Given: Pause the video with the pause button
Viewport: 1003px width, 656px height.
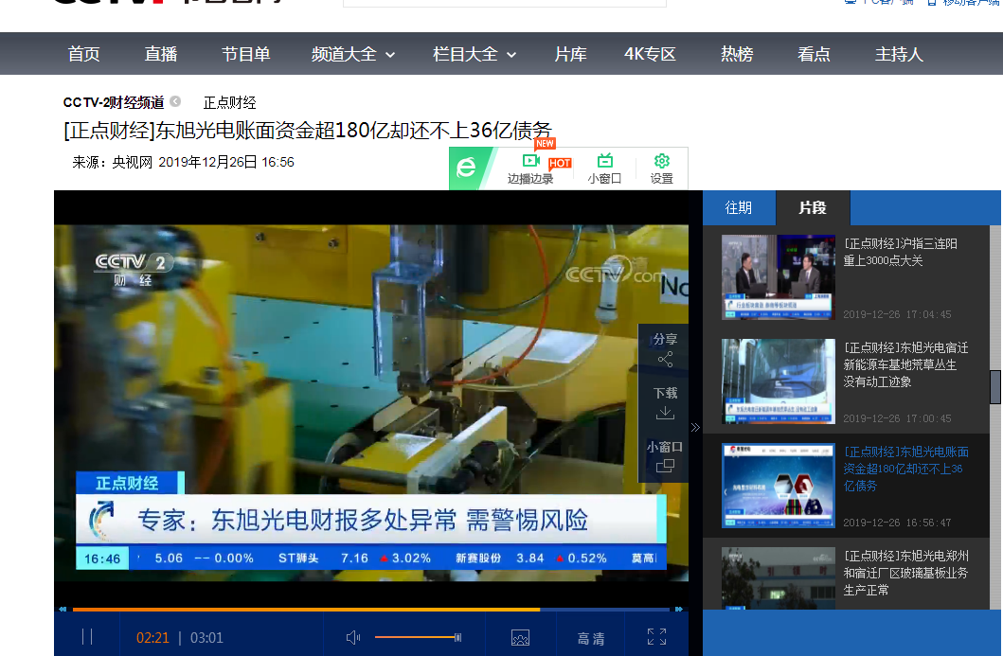Looking at the screenshot, I should click(x=88, y=637).
